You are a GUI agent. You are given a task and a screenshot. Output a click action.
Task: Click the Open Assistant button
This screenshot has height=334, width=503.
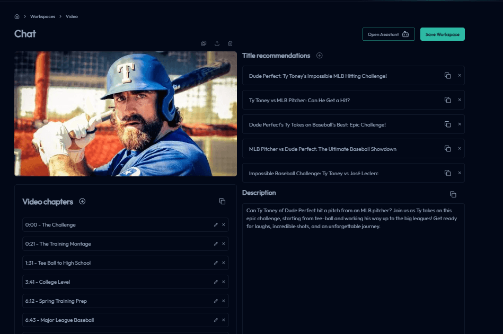(x=388, y=34)
